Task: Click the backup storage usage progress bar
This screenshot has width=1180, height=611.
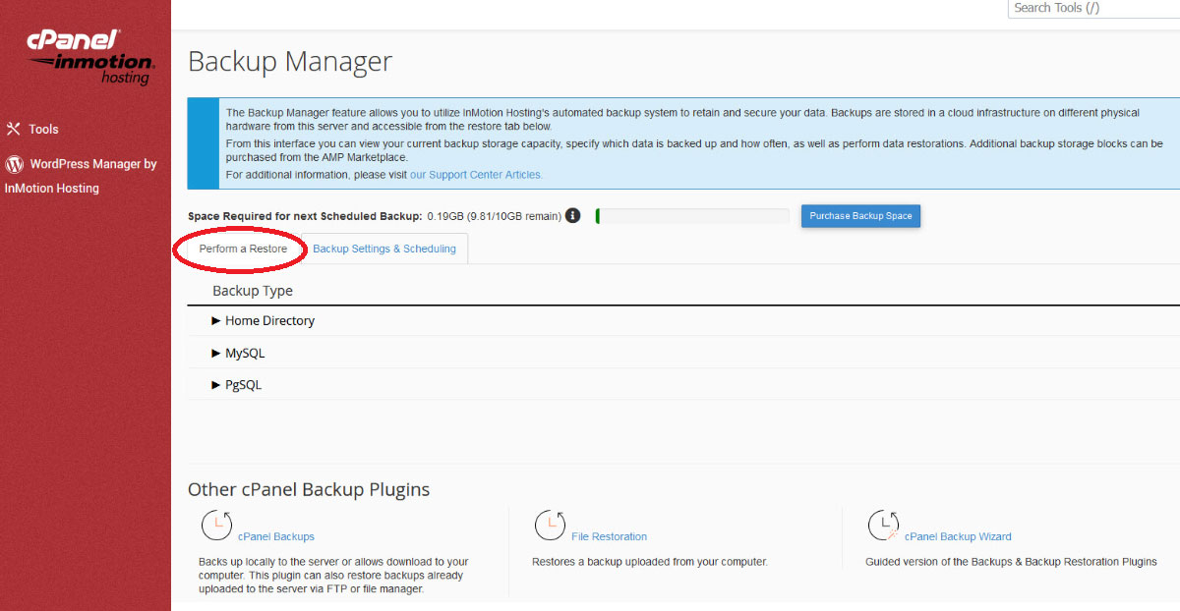Action: 692,216
